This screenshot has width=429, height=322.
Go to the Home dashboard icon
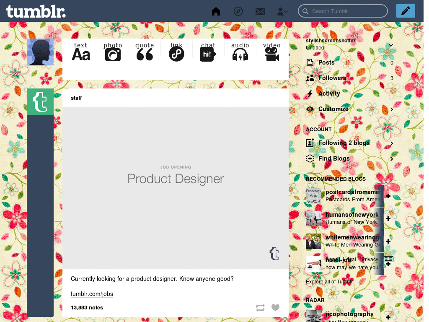(216, 11)
